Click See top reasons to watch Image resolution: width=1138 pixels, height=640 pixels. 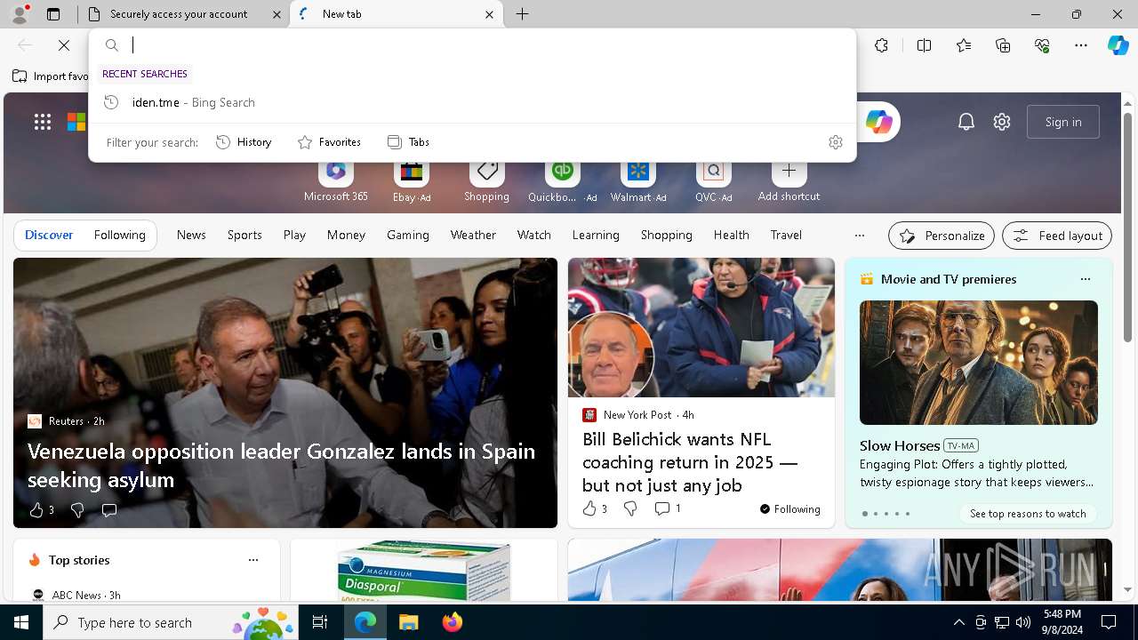coord(1028,514)
